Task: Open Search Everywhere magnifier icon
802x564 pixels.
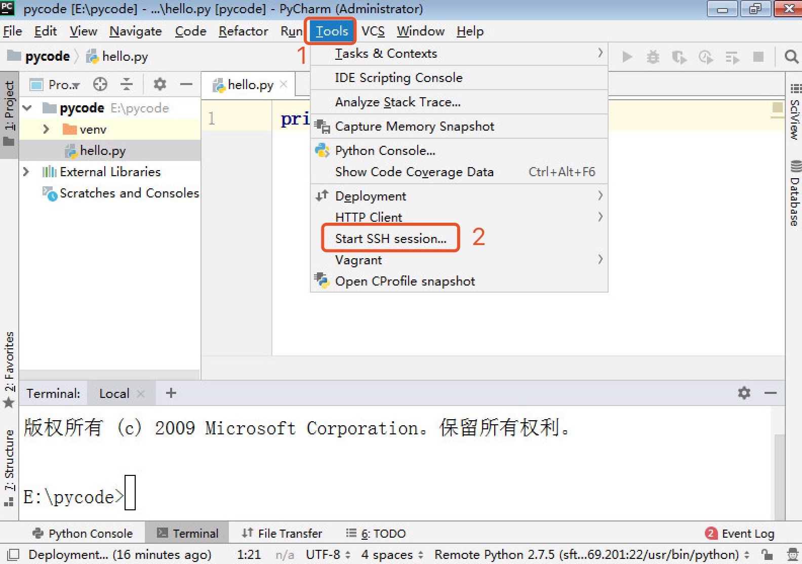Action: pos(791,57)
